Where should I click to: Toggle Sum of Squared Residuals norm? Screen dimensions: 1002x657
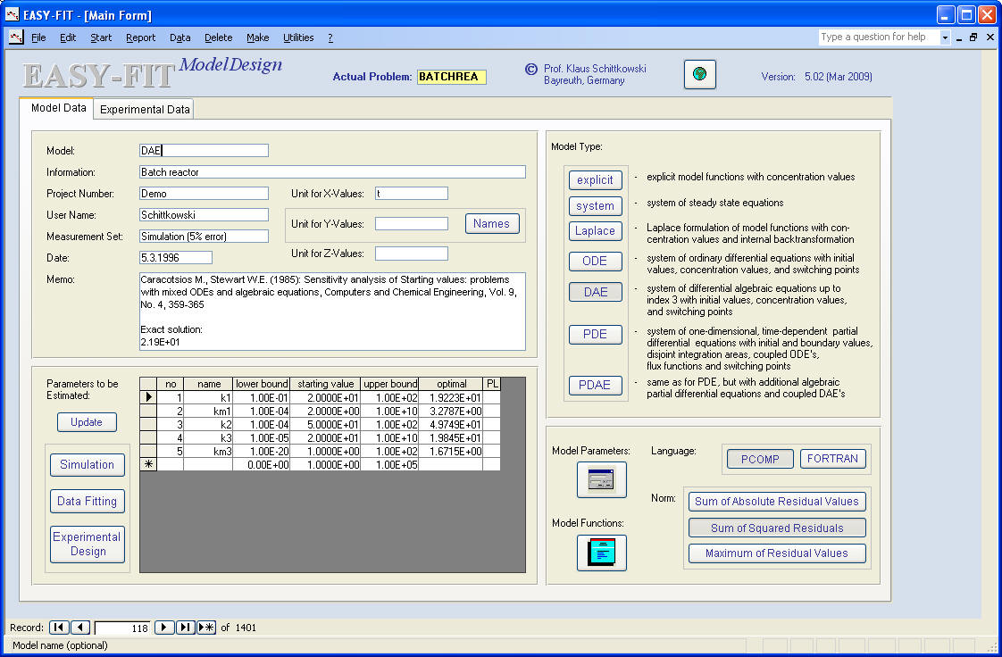tap(776, 528)
